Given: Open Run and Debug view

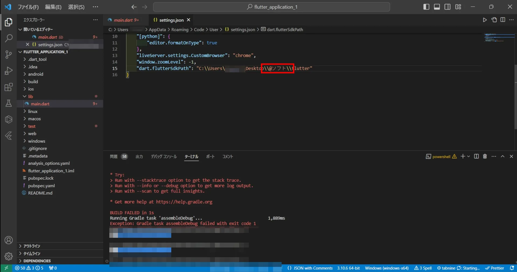Looking at the screenshot, I should pyautogui.click(x=9, y=71).
